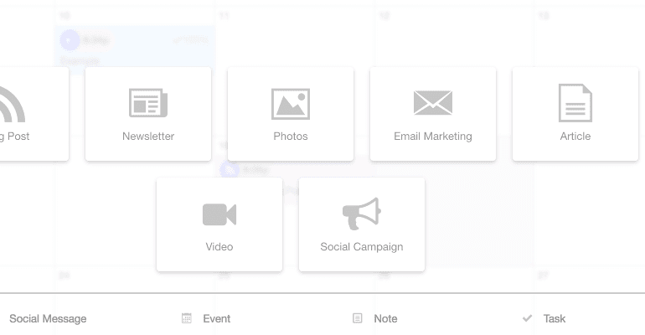This screenshot has height=335, width=645.
Task: Select the Social Campaign card
Action: [x=362, y=224]
